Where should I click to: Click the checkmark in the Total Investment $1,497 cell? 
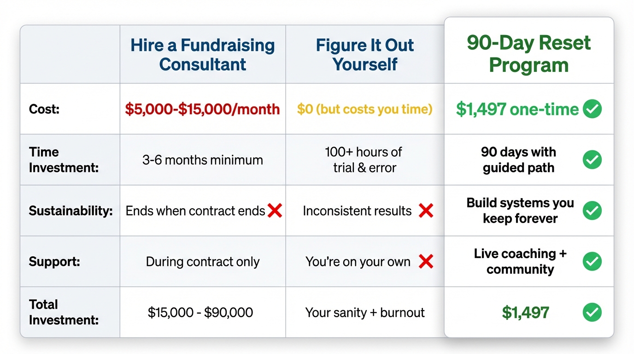tap(592, 312)
